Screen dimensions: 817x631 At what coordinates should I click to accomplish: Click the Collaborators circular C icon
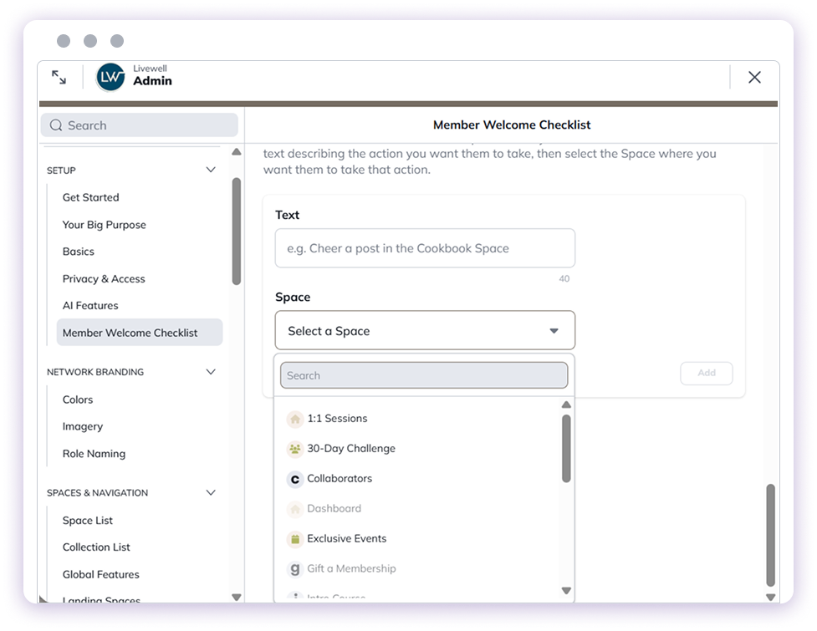pos(294,479)
